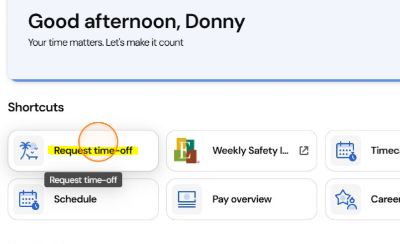Click the Good afternoon, Donny greeting
This screenshot has height=244, width=400.
pos(136,22)
